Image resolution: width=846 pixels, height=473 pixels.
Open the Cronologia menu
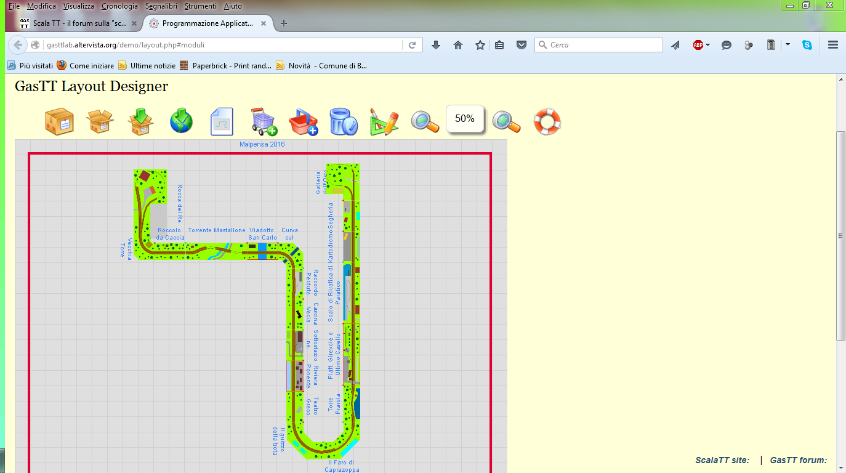coord(119,6)
